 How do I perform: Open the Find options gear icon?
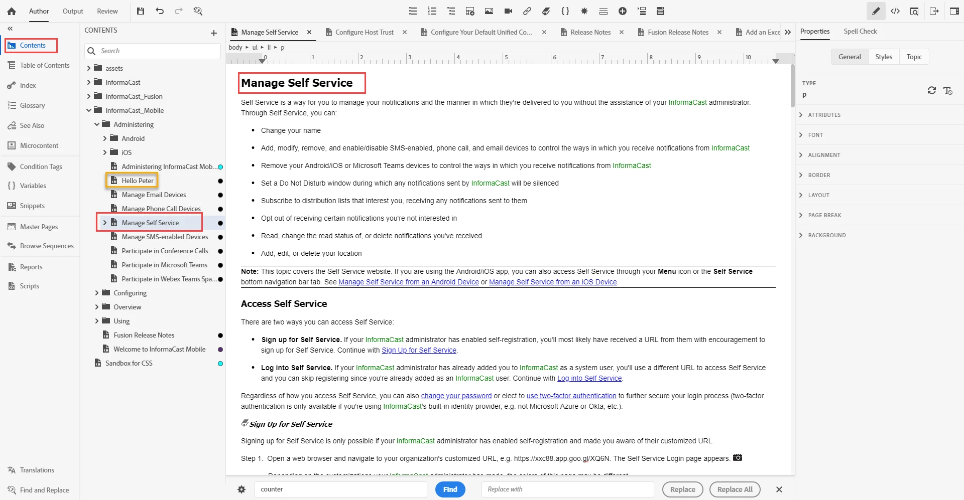tap(242, 489)
